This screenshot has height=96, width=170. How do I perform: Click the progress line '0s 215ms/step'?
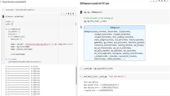coord(22,69)
